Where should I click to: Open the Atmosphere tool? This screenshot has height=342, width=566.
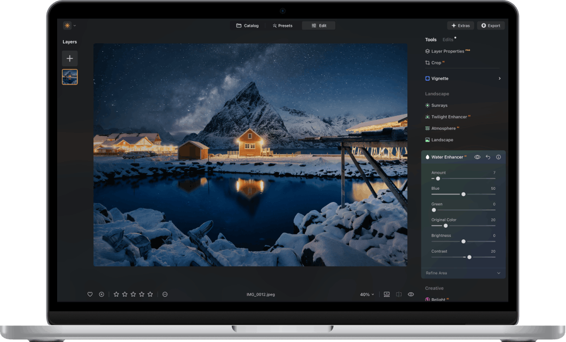point(443,128)
